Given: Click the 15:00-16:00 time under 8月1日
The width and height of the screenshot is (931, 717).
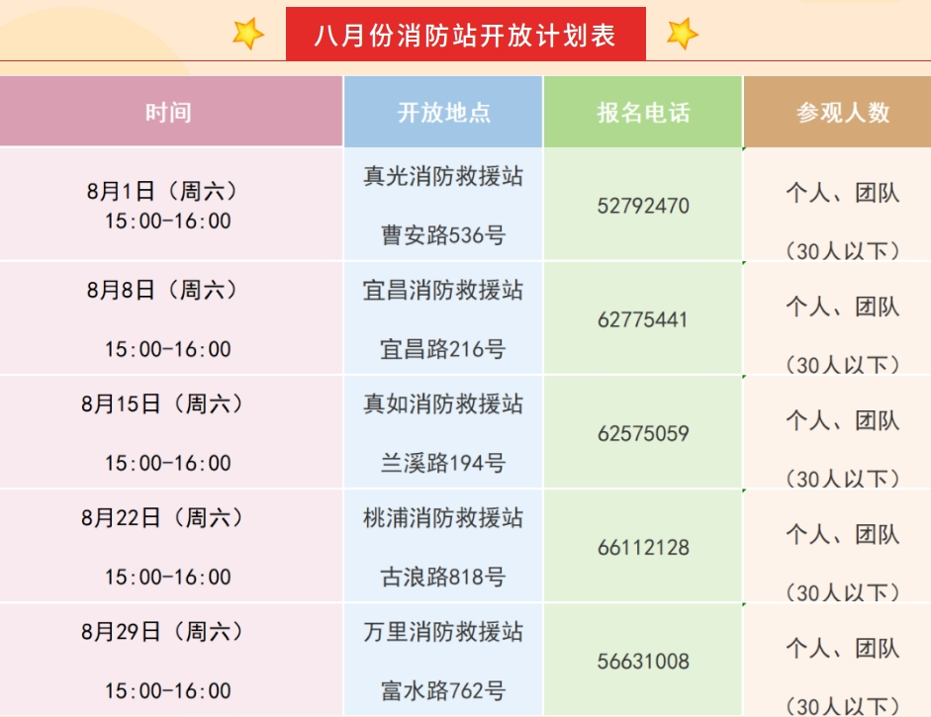Looking at the screenshot, I should (x=168, y=222).
